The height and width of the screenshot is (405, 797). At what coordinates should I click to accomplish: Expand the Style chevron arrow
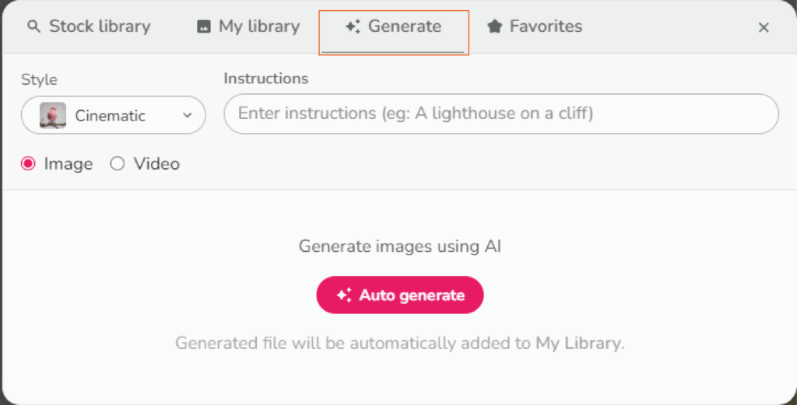pos(187,116)
